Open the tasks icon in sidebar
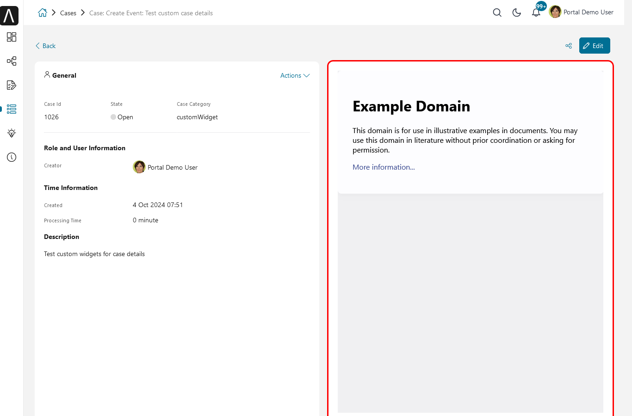This screenshot has width=632, height=416. coord(12,85)
